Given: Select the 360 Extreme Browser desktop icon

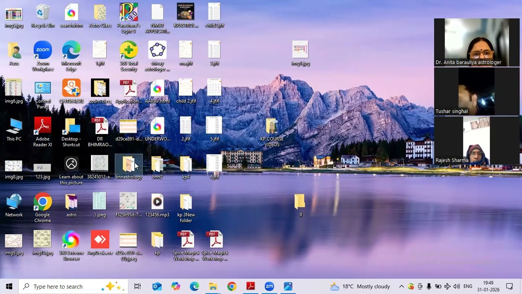Looking at the screenshot, I should [x=71, y=246].
